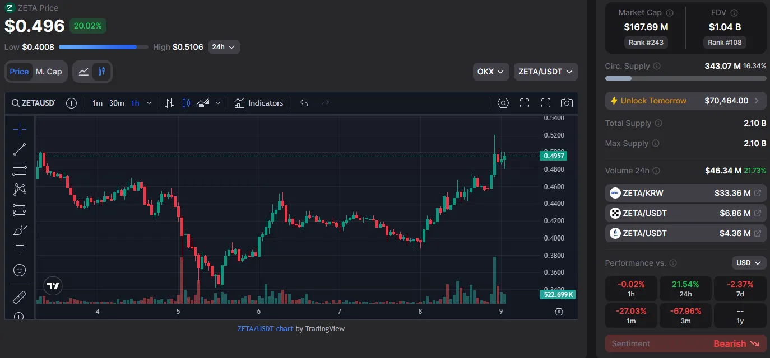Screen dimensions: 770x358
Task: Toggle the candlestick chart view
Action: click(101, 72)
